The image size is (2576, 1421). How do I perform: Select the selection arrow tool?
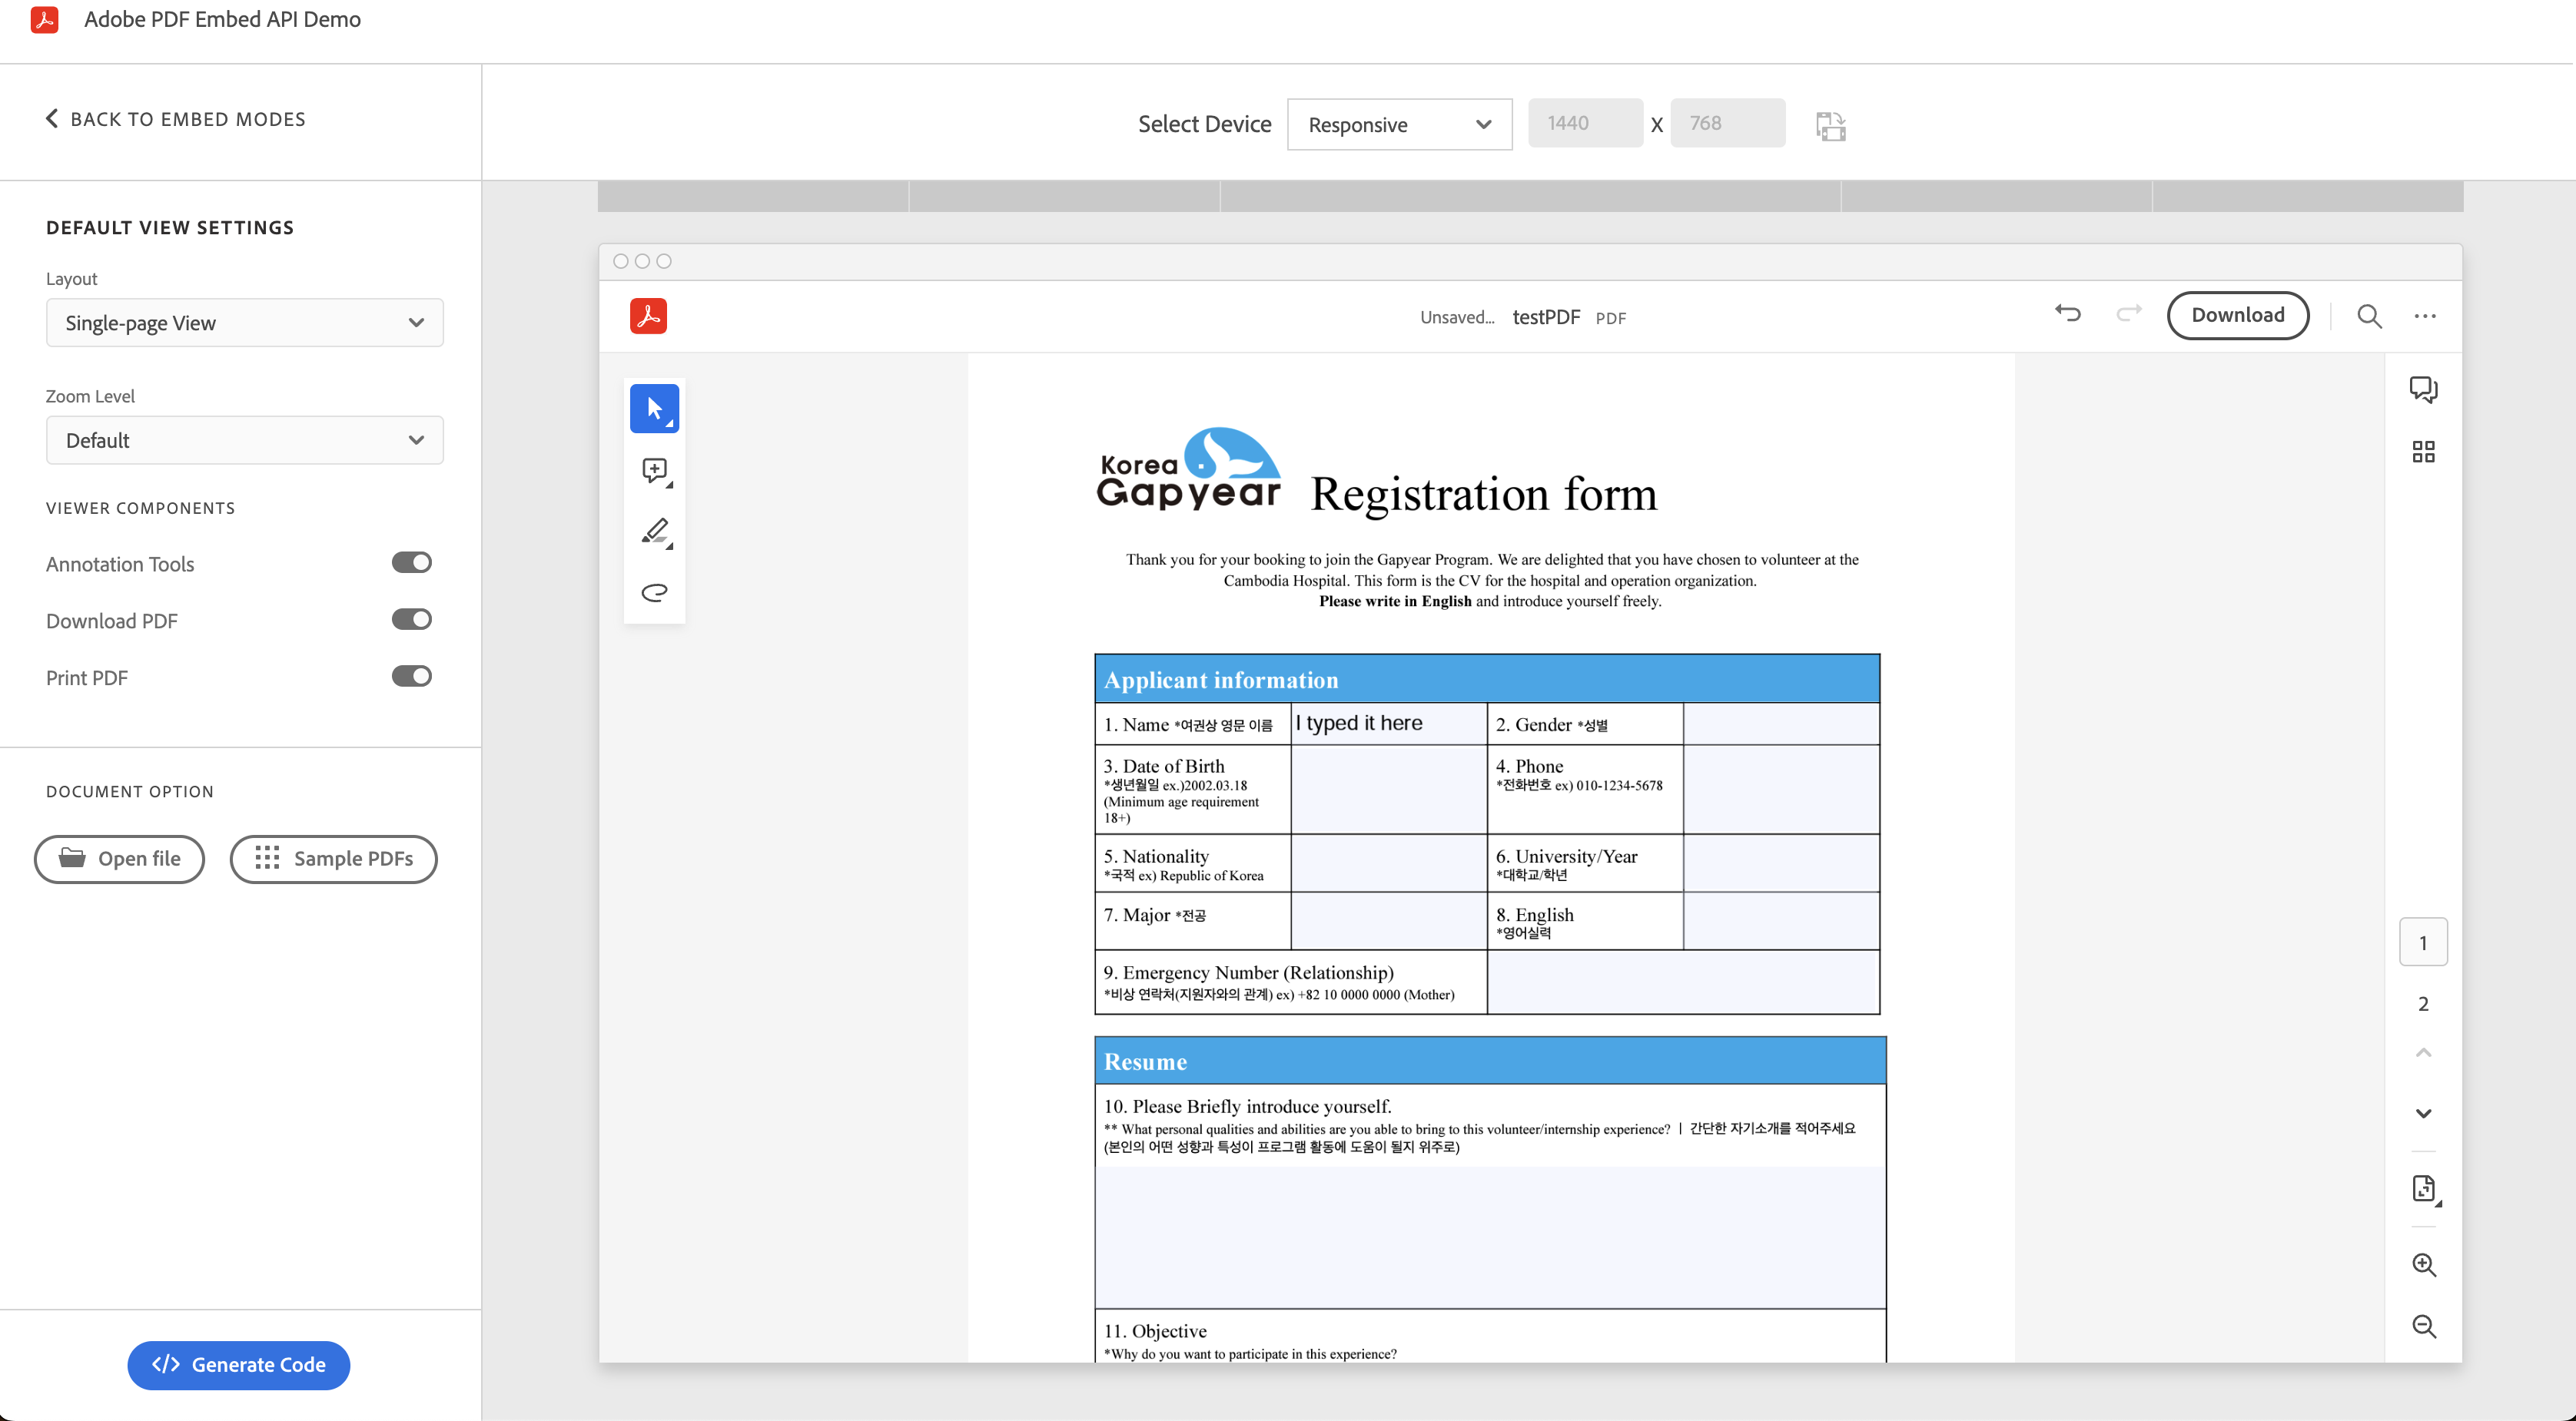654,408
